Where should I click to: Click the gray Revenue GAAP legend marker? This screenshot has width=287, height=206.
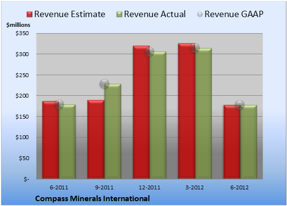coord(200,15)
